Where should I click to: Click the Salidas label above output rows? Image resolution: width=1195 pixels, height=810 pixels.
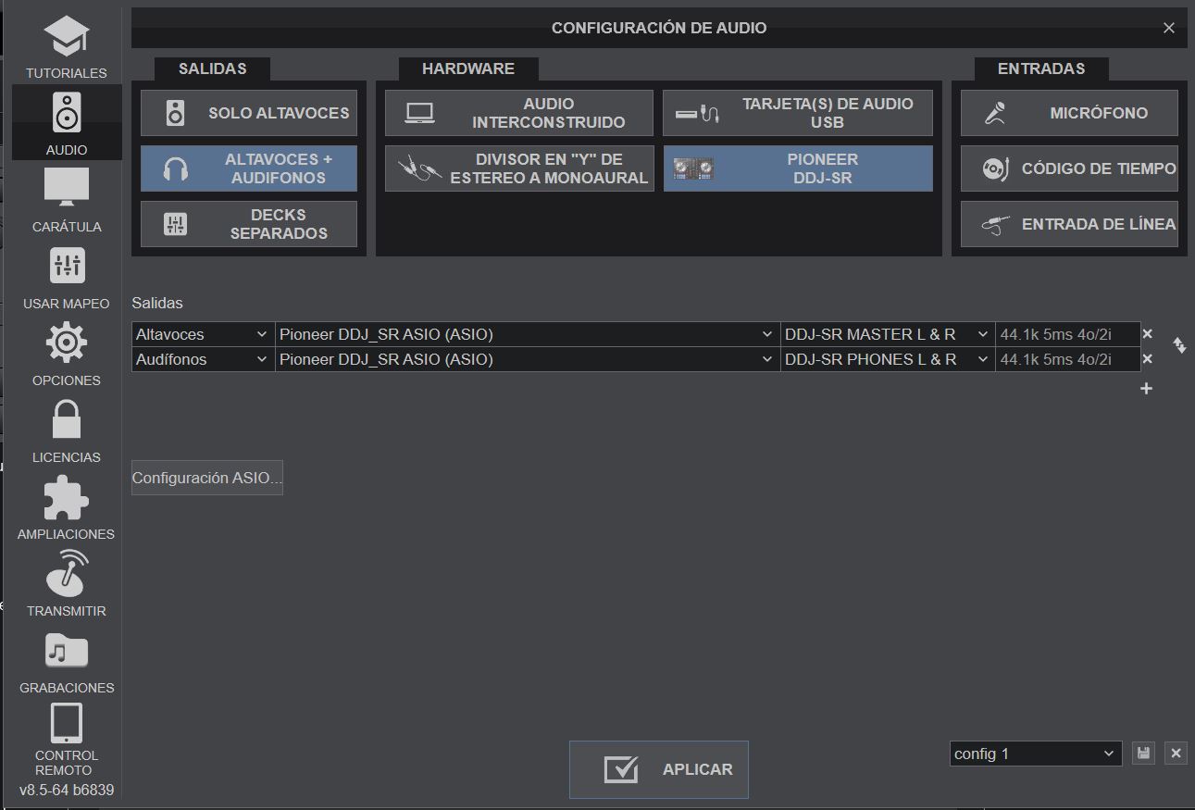click(157, 303)
